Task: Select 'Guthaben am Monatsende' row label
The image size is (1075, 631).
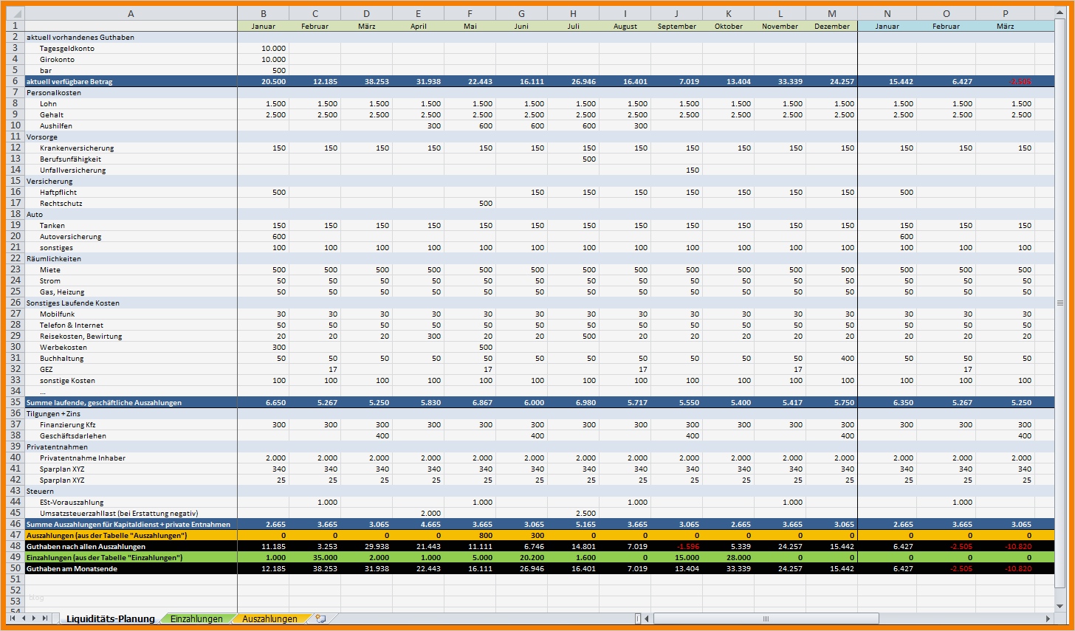Action: 131,568
